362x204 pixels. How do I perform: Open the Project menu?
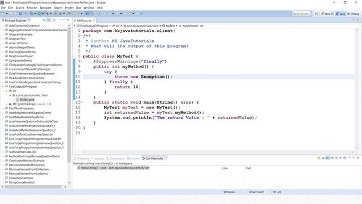coord(69,7)
